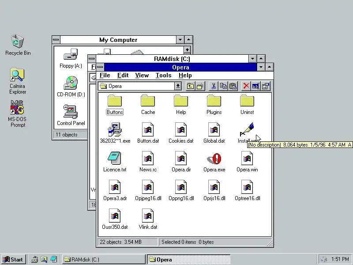Image resolution: width=353 pixels, height=265 pixels.
Task: Open the View menu
Action: [x=142, y=75]
